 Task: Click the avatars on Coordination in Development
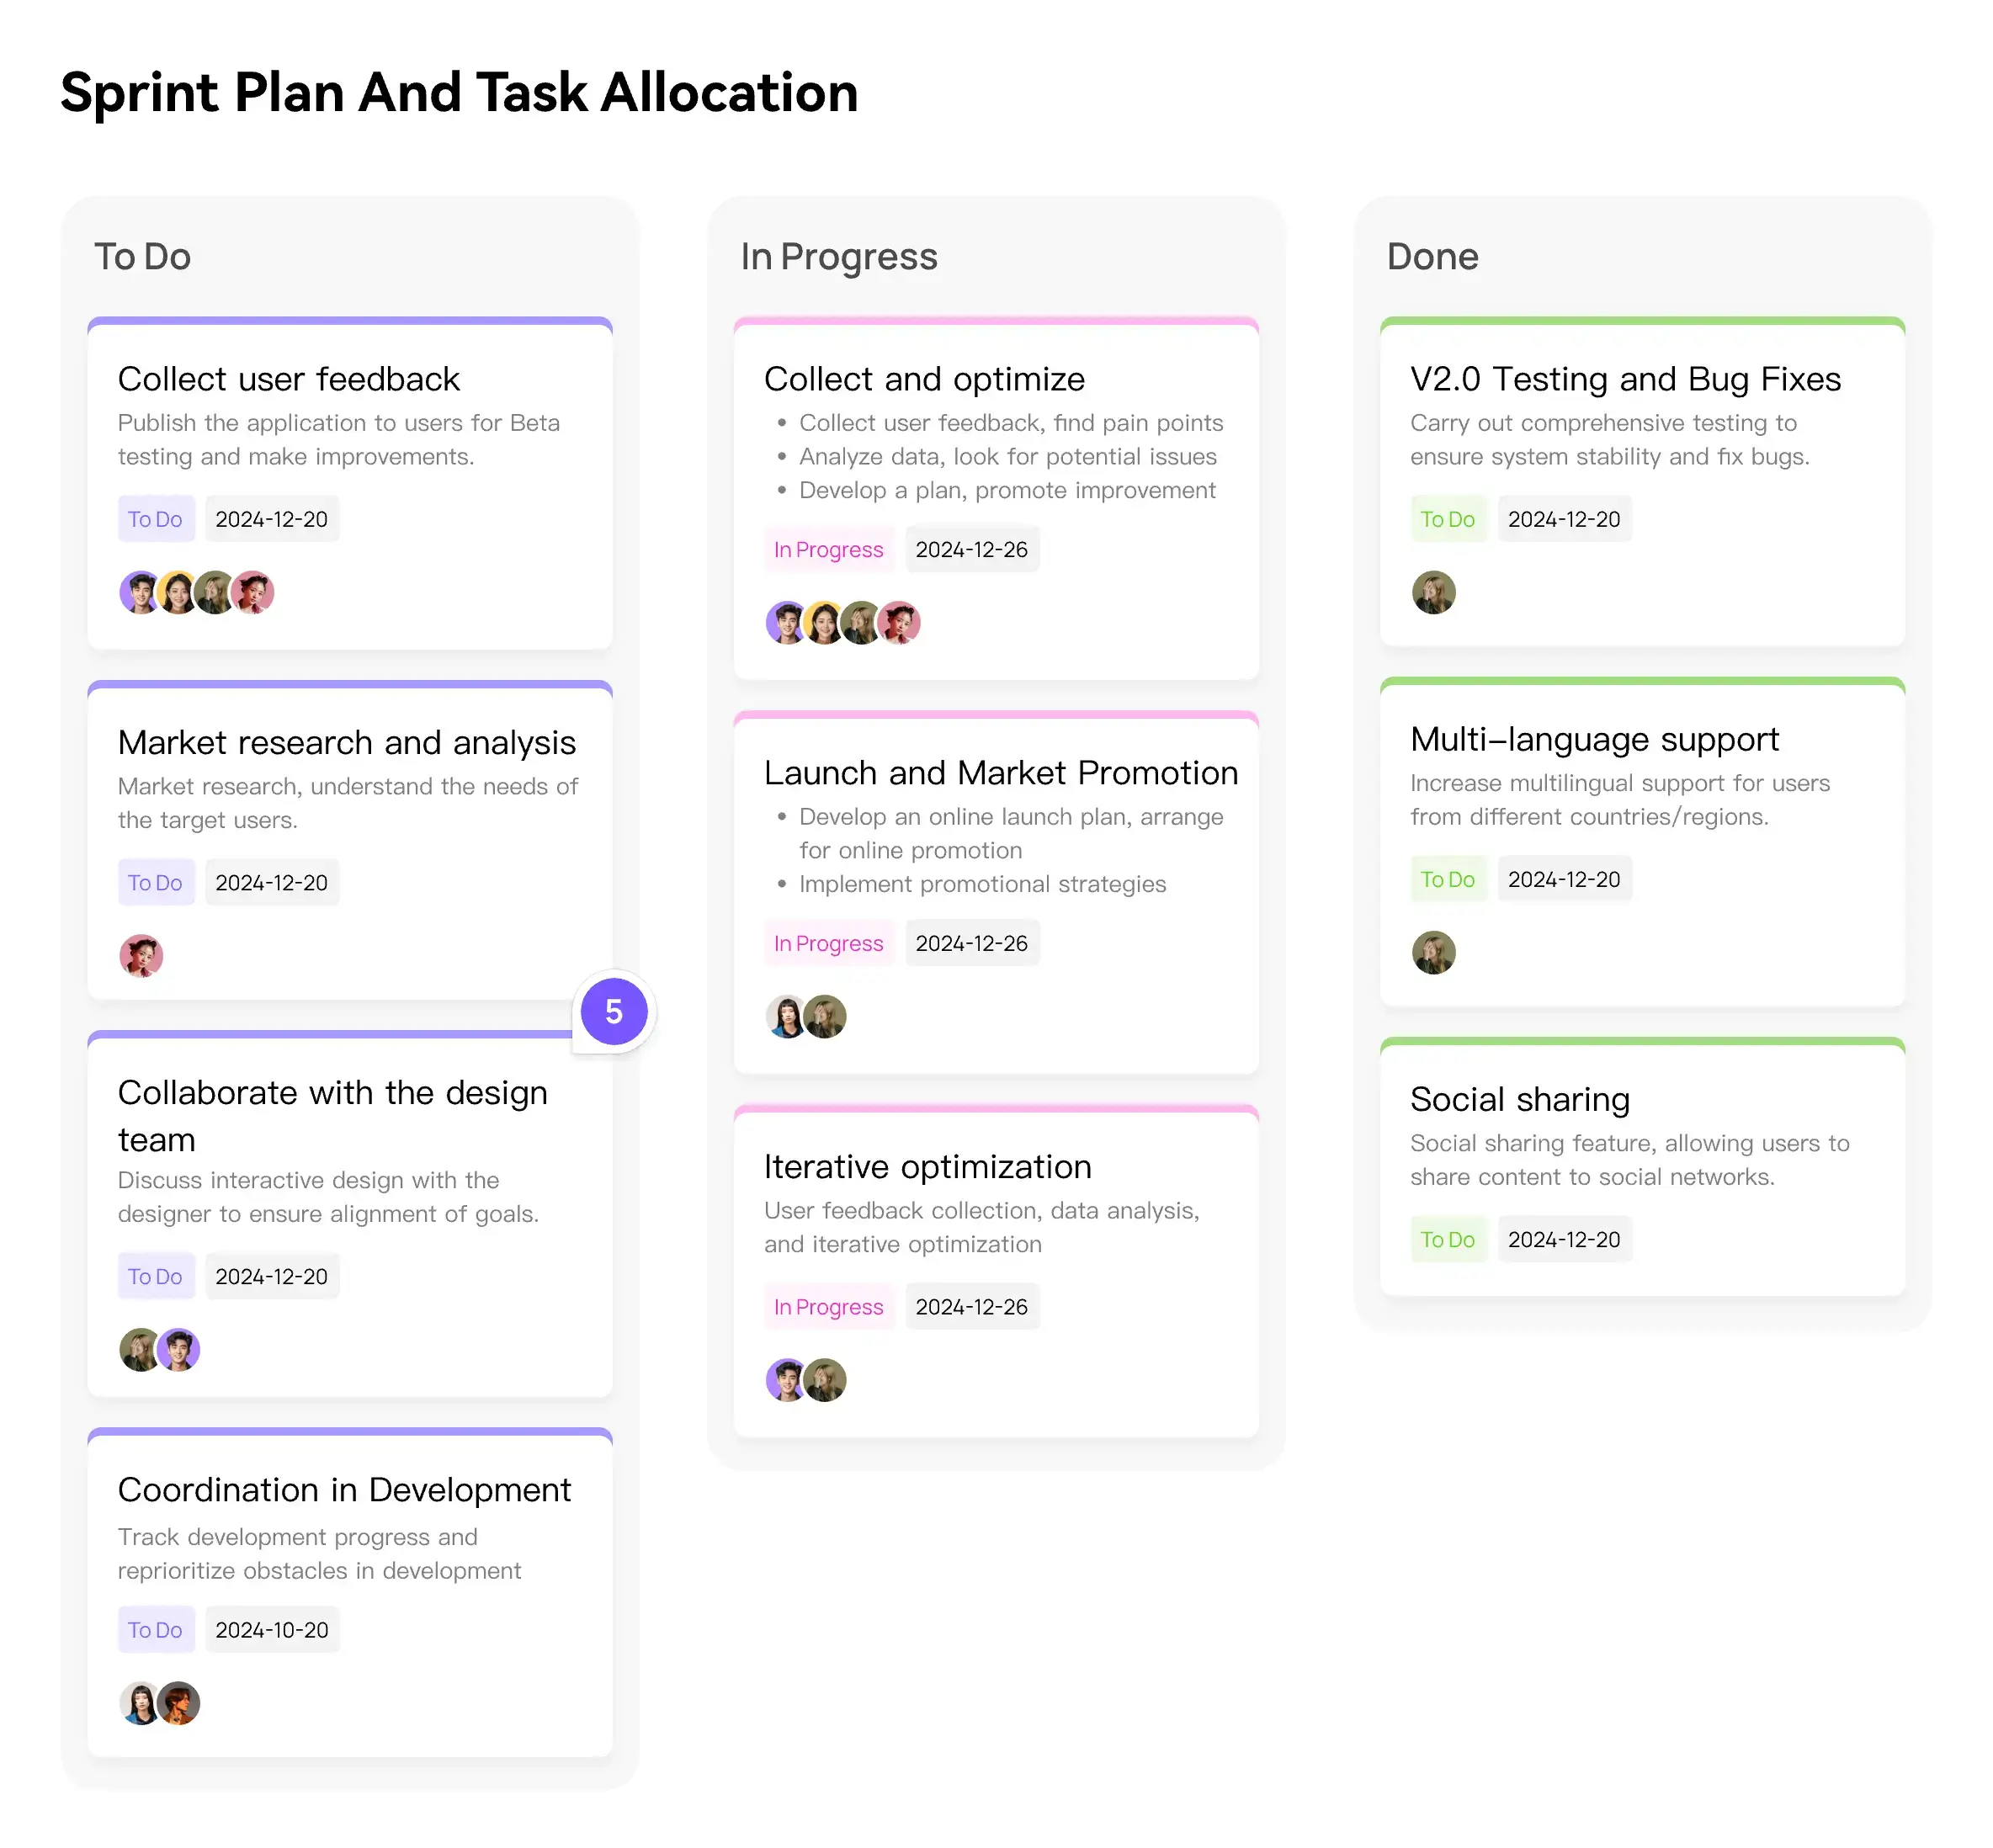coord(160,1703)
